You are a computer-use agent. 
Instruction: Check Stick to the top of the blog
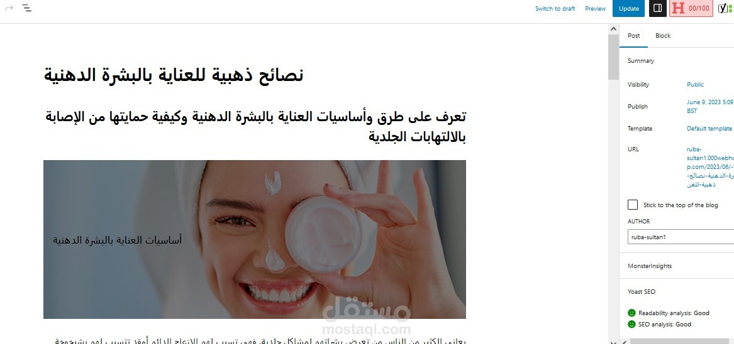click(632, 205)
